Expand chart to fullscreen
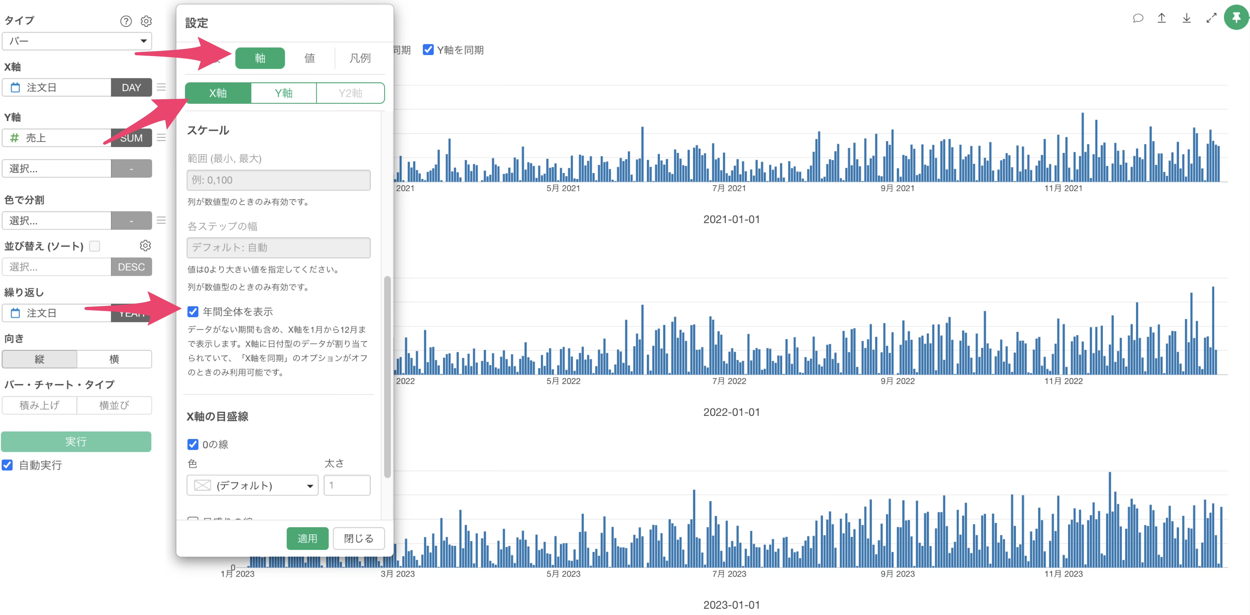 pyautogui.click(x=1211, y=19)
